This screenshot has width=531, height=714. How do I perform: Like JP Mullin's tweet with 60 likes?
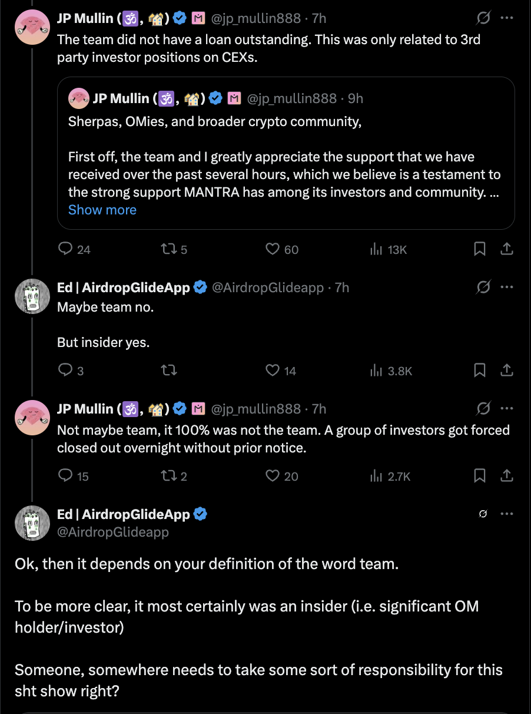tap(273, 249)
